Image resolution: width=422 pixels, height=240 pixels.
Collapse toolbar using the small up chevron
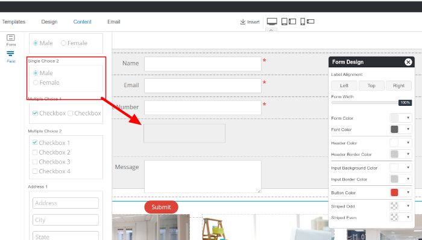(271, 30)
